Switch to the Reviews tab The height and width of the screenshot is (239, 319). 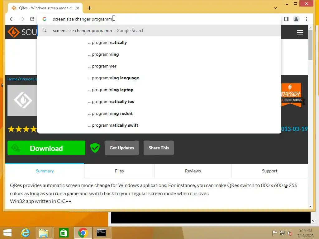coord(193,171)
